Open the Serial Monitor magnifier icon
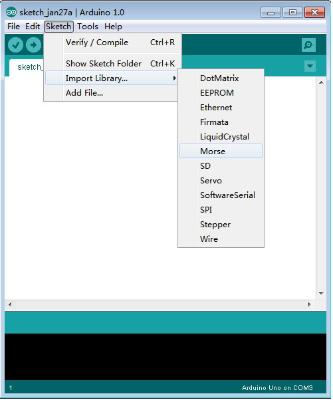 [x=308, y=45]
